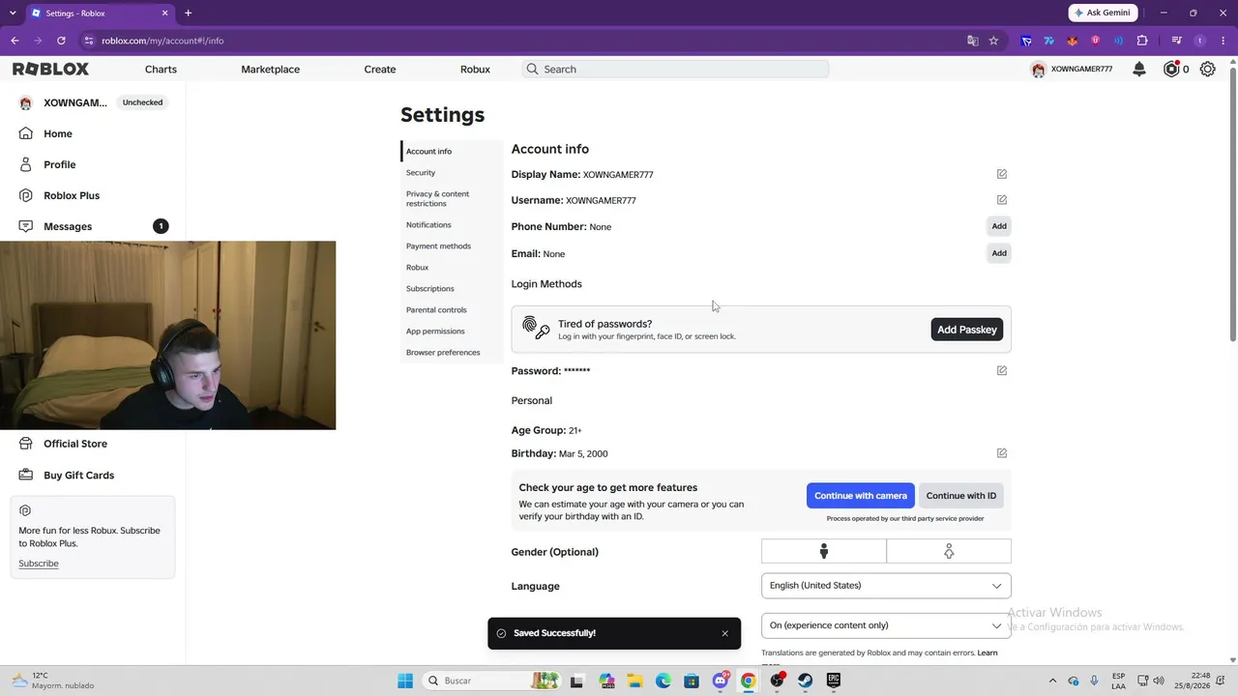Click the Profile icon in the sidebar
This screenshot has width=1238, height=696.
[26, 164]
